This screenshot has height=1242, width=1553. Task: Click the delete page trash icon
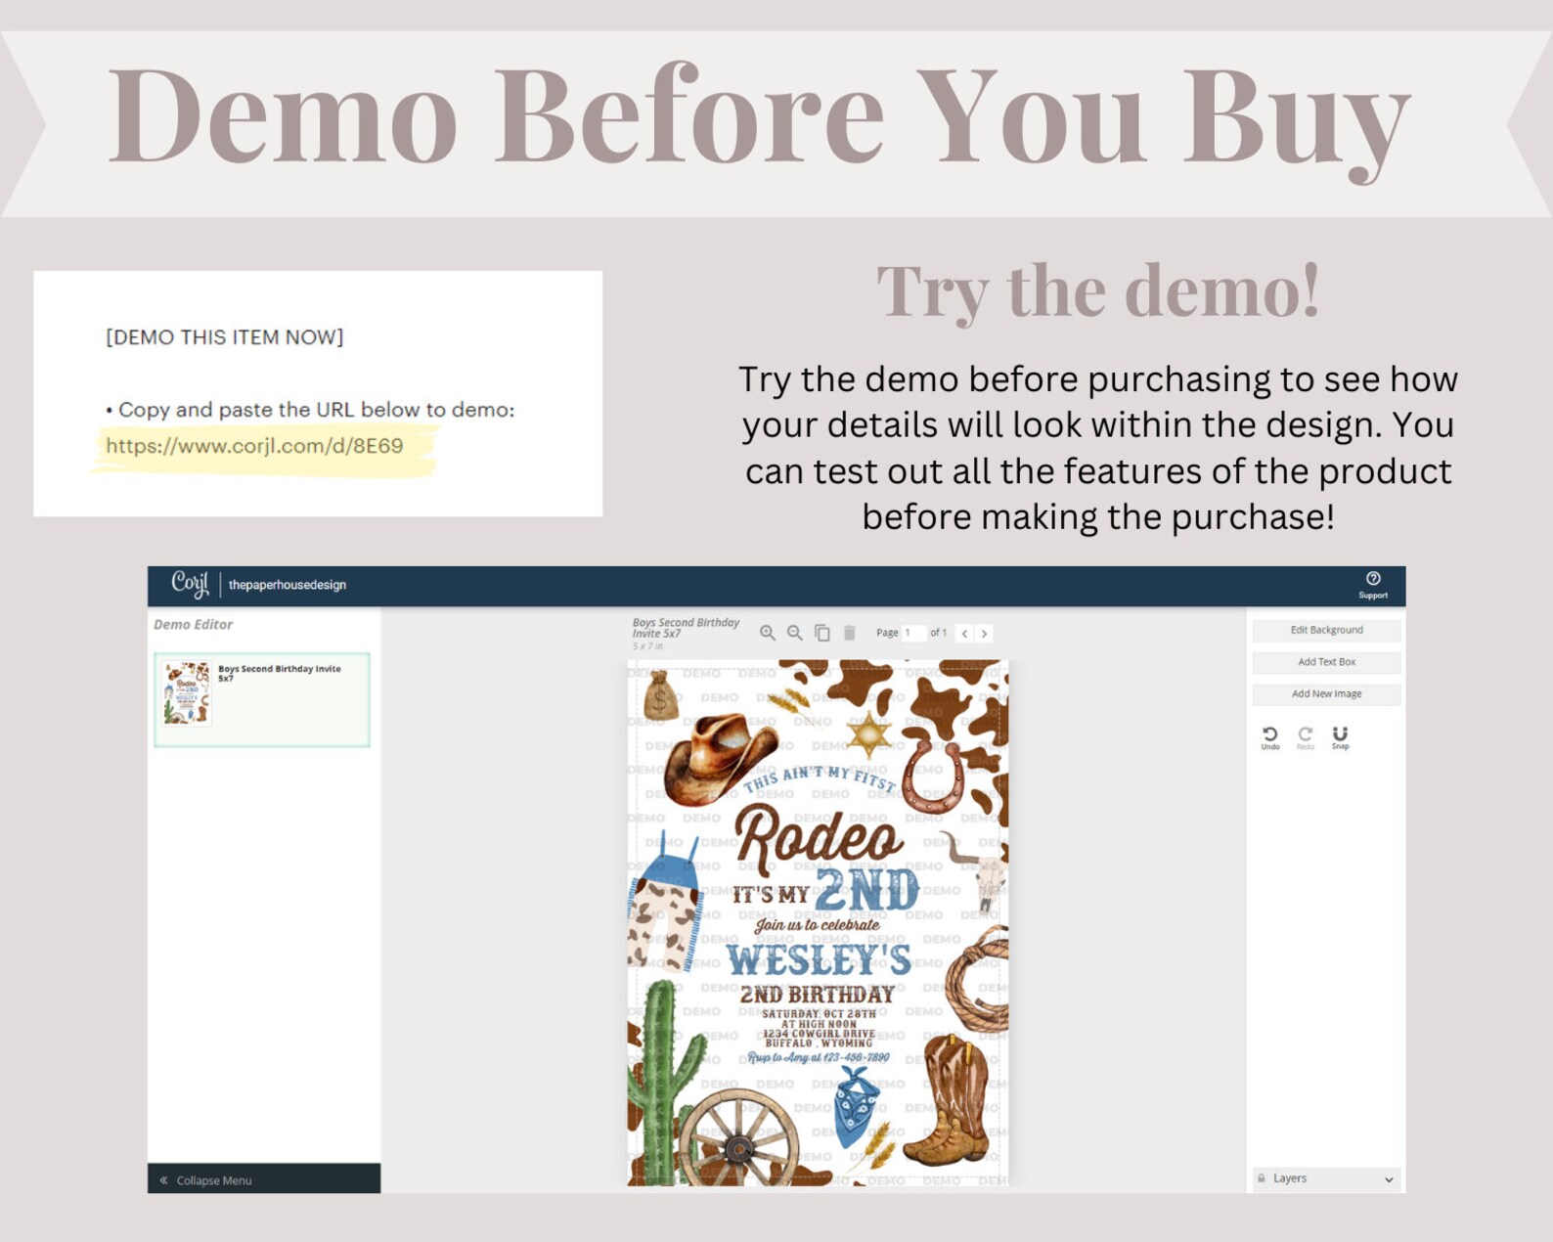point(850,633)
